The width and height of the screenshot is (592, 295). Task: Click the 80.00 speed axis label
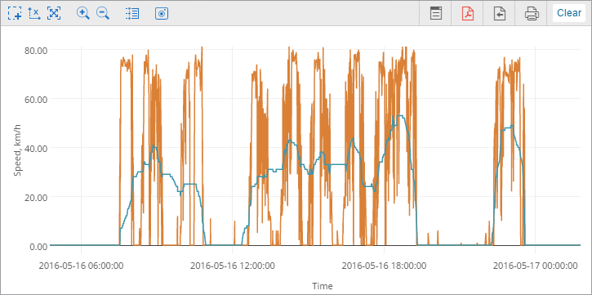point(36,50)
